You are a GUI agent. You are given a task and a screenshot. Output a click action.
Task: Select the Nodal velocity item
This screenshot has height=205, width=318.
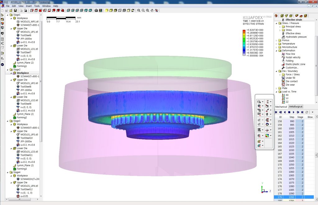tap(293, 57)
